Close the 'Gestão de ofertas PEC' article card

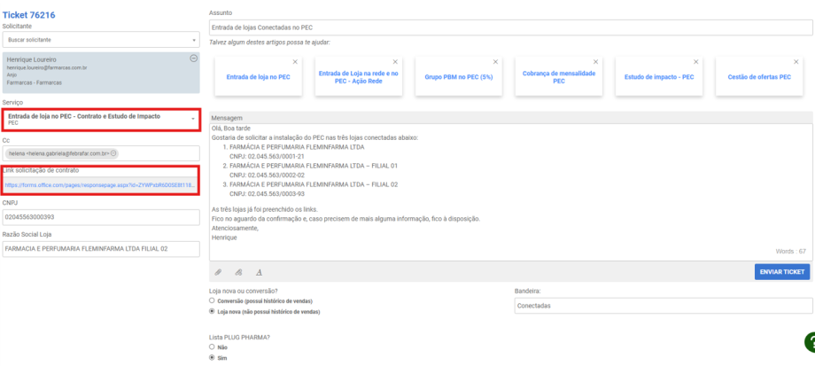(796, 61)
